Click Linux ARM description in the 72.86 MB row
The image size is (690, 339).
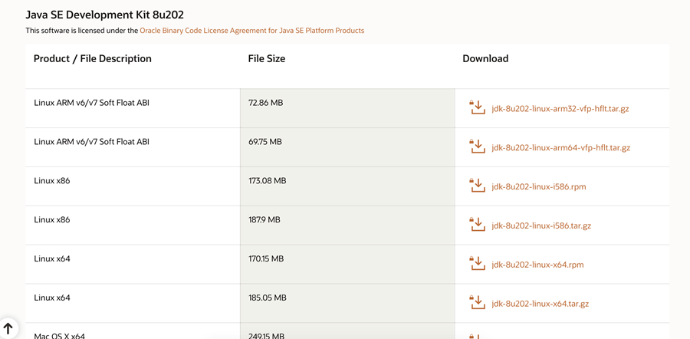pos(91,103)
